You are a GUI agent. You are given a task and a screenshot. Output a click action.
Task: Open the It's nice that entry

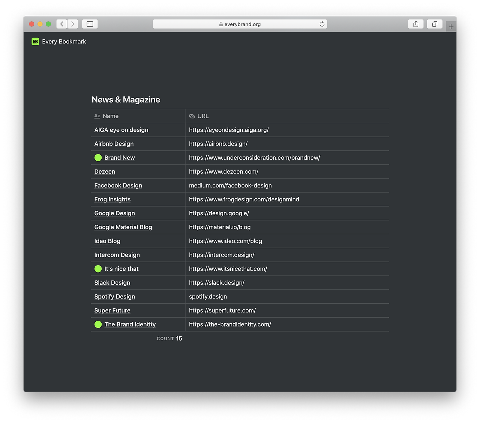[121, 269]
